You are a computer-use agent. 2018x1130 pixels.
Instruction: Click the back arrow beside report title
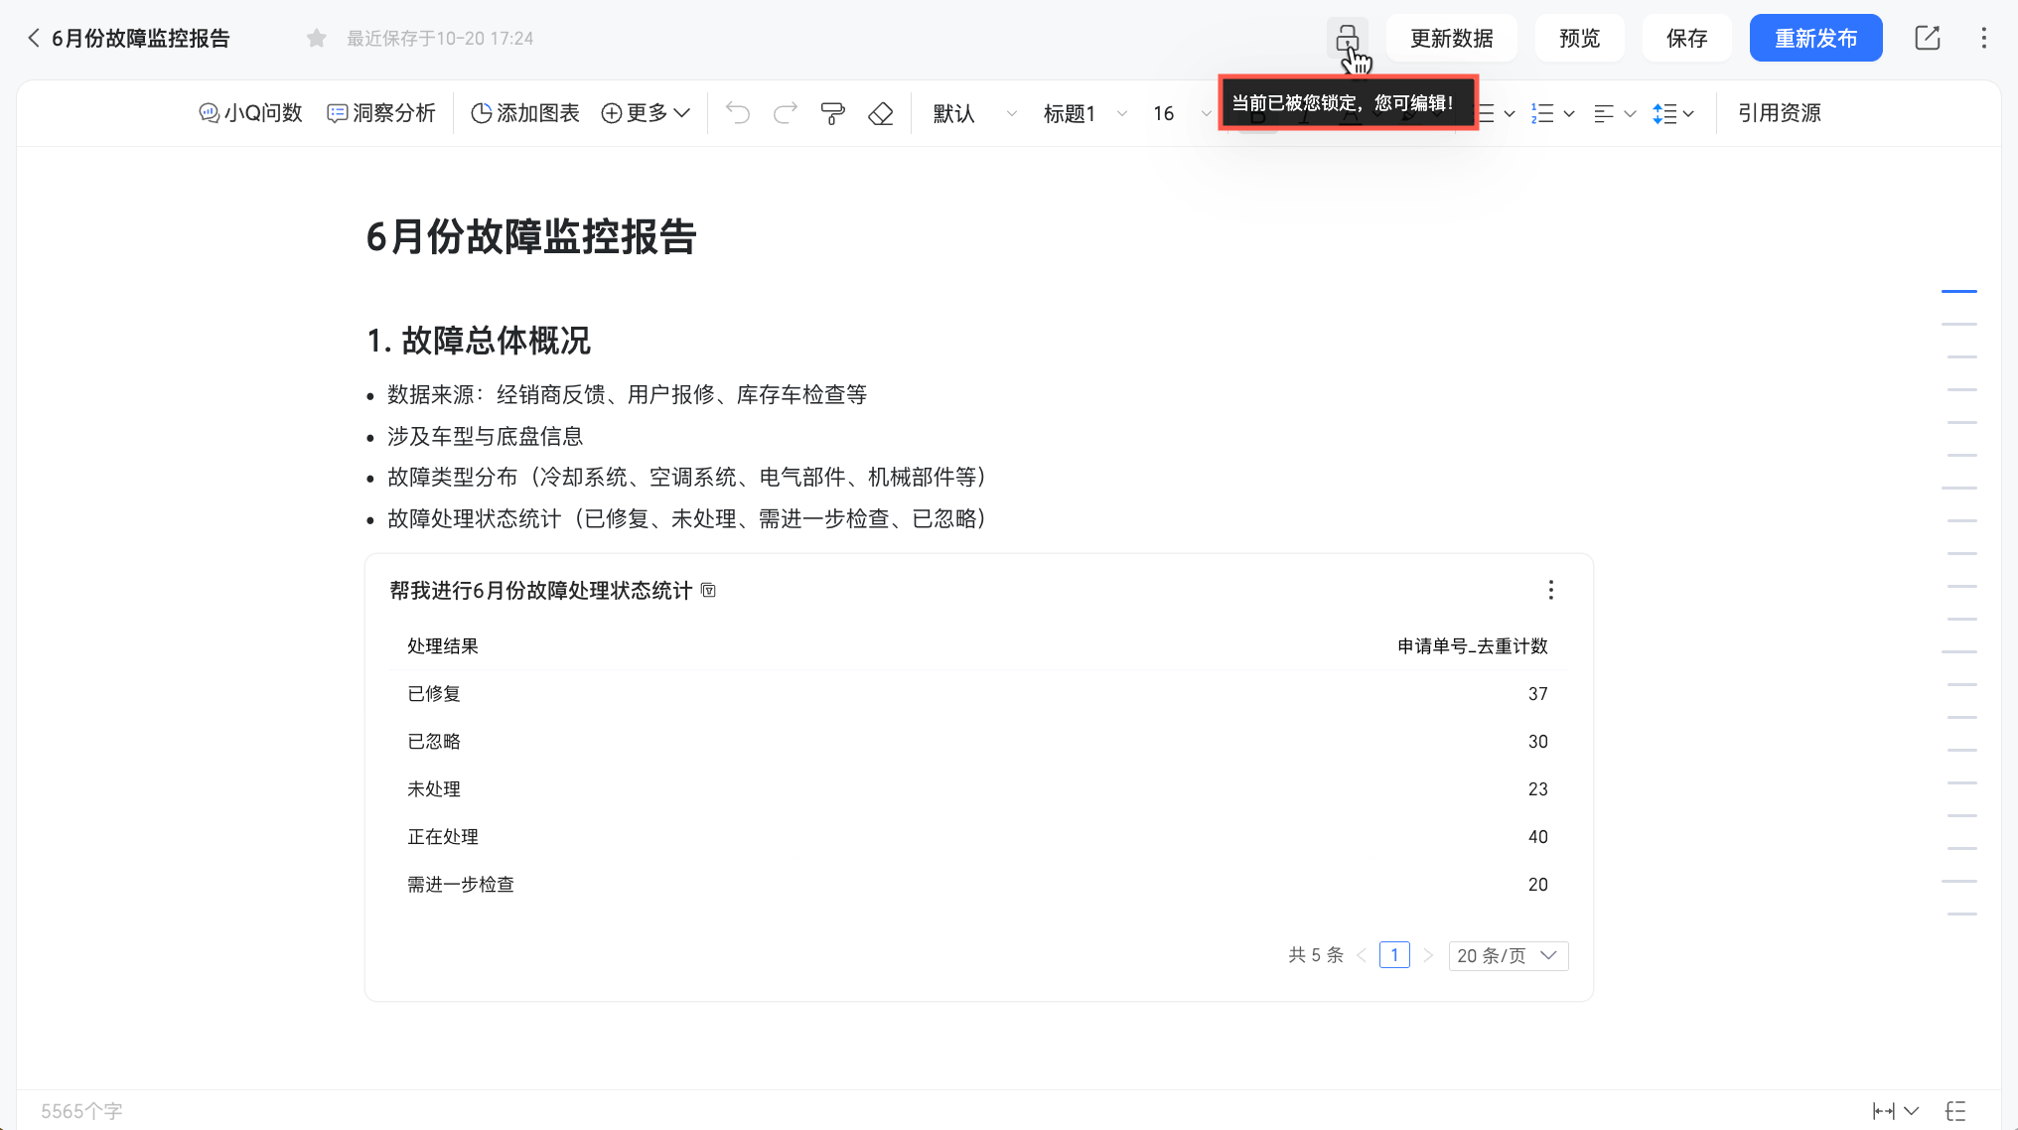click(x=33, y=39)
